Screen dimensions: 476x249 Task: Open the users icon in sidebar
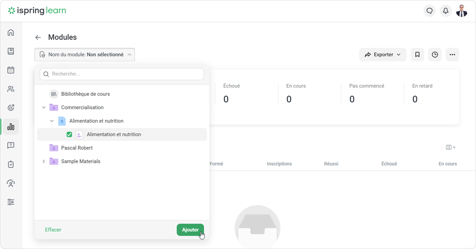[11, 89]
